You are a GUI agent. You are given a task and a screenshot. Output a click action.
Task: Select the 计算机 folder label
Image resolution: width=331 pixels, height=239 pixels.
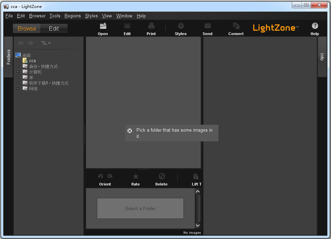pyautogui.click(x=35, y=72)
